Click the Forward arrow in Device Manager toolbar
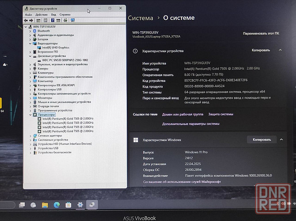This screenshot has width=296, height=221. 31,20
